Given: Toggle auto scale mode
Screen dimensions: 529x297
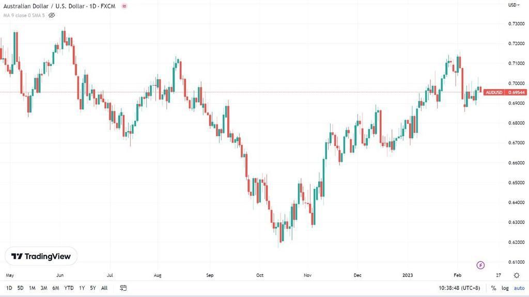Looking at the screenshot, I should tap(519, 288).
